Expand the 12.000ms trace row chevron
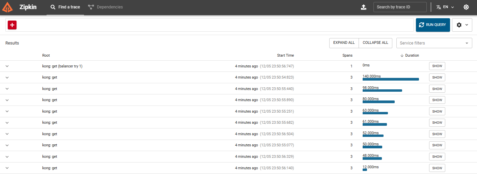Image resolution: width=477 pixels, height=176 pixels. point(7,168)
